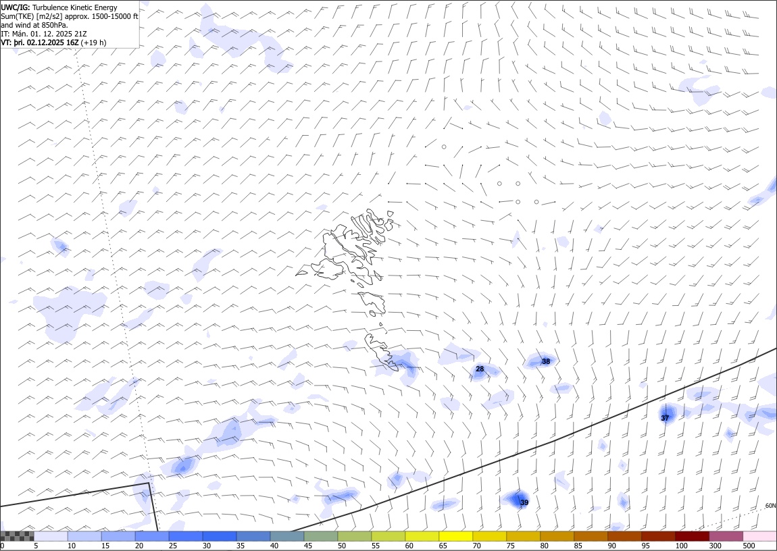Click the 60N latitude label
The image size is (777, 551).
click(x=770, y=506)
